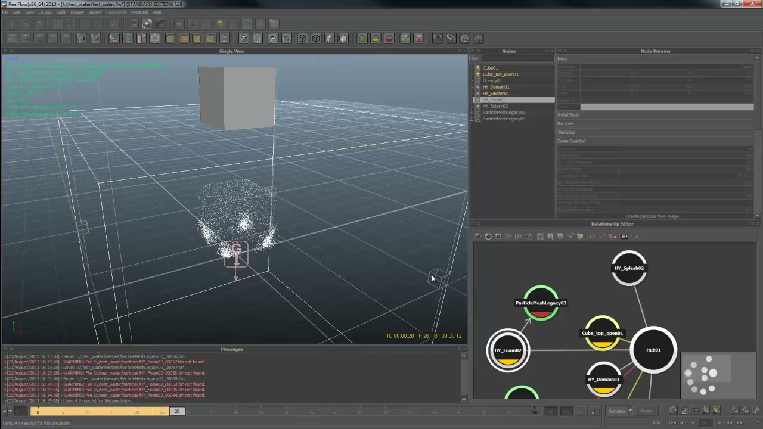Select Cube_top_open01 in the Nodes list
763x429 pixels.
(x=500, y=74)
